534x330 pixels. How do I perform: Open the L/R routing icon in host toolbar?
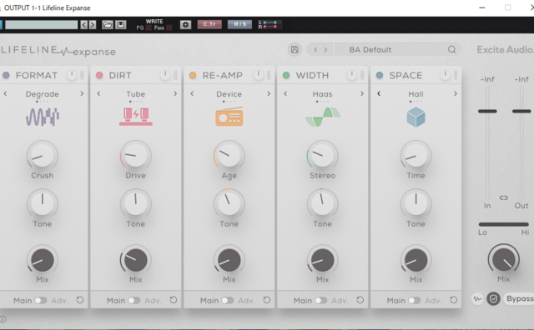270,24
